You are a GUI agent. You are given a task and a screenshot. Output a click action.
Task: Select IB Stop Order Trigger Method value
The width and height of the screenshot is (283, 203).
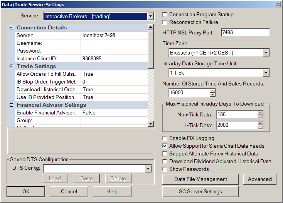[x=114, y=82]
